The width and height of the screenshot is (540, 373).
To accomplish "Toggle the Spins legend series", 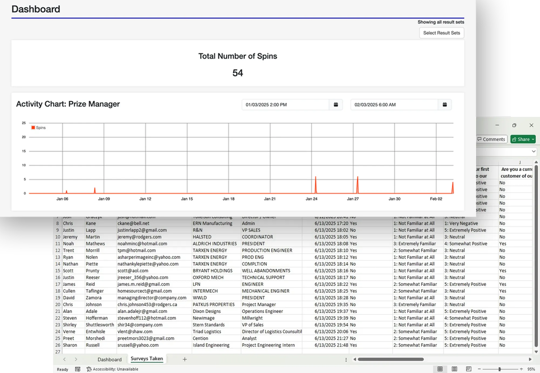I will [39, 128].
